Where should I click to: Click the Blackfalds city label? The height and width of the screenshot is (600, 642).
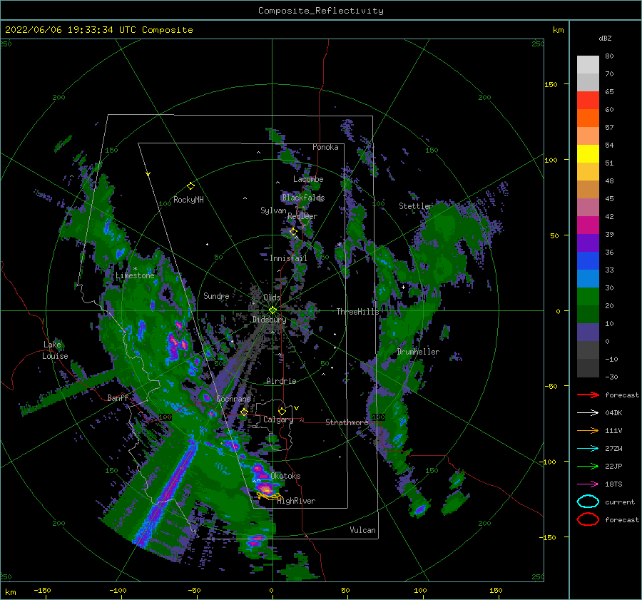tap(303, 198)
